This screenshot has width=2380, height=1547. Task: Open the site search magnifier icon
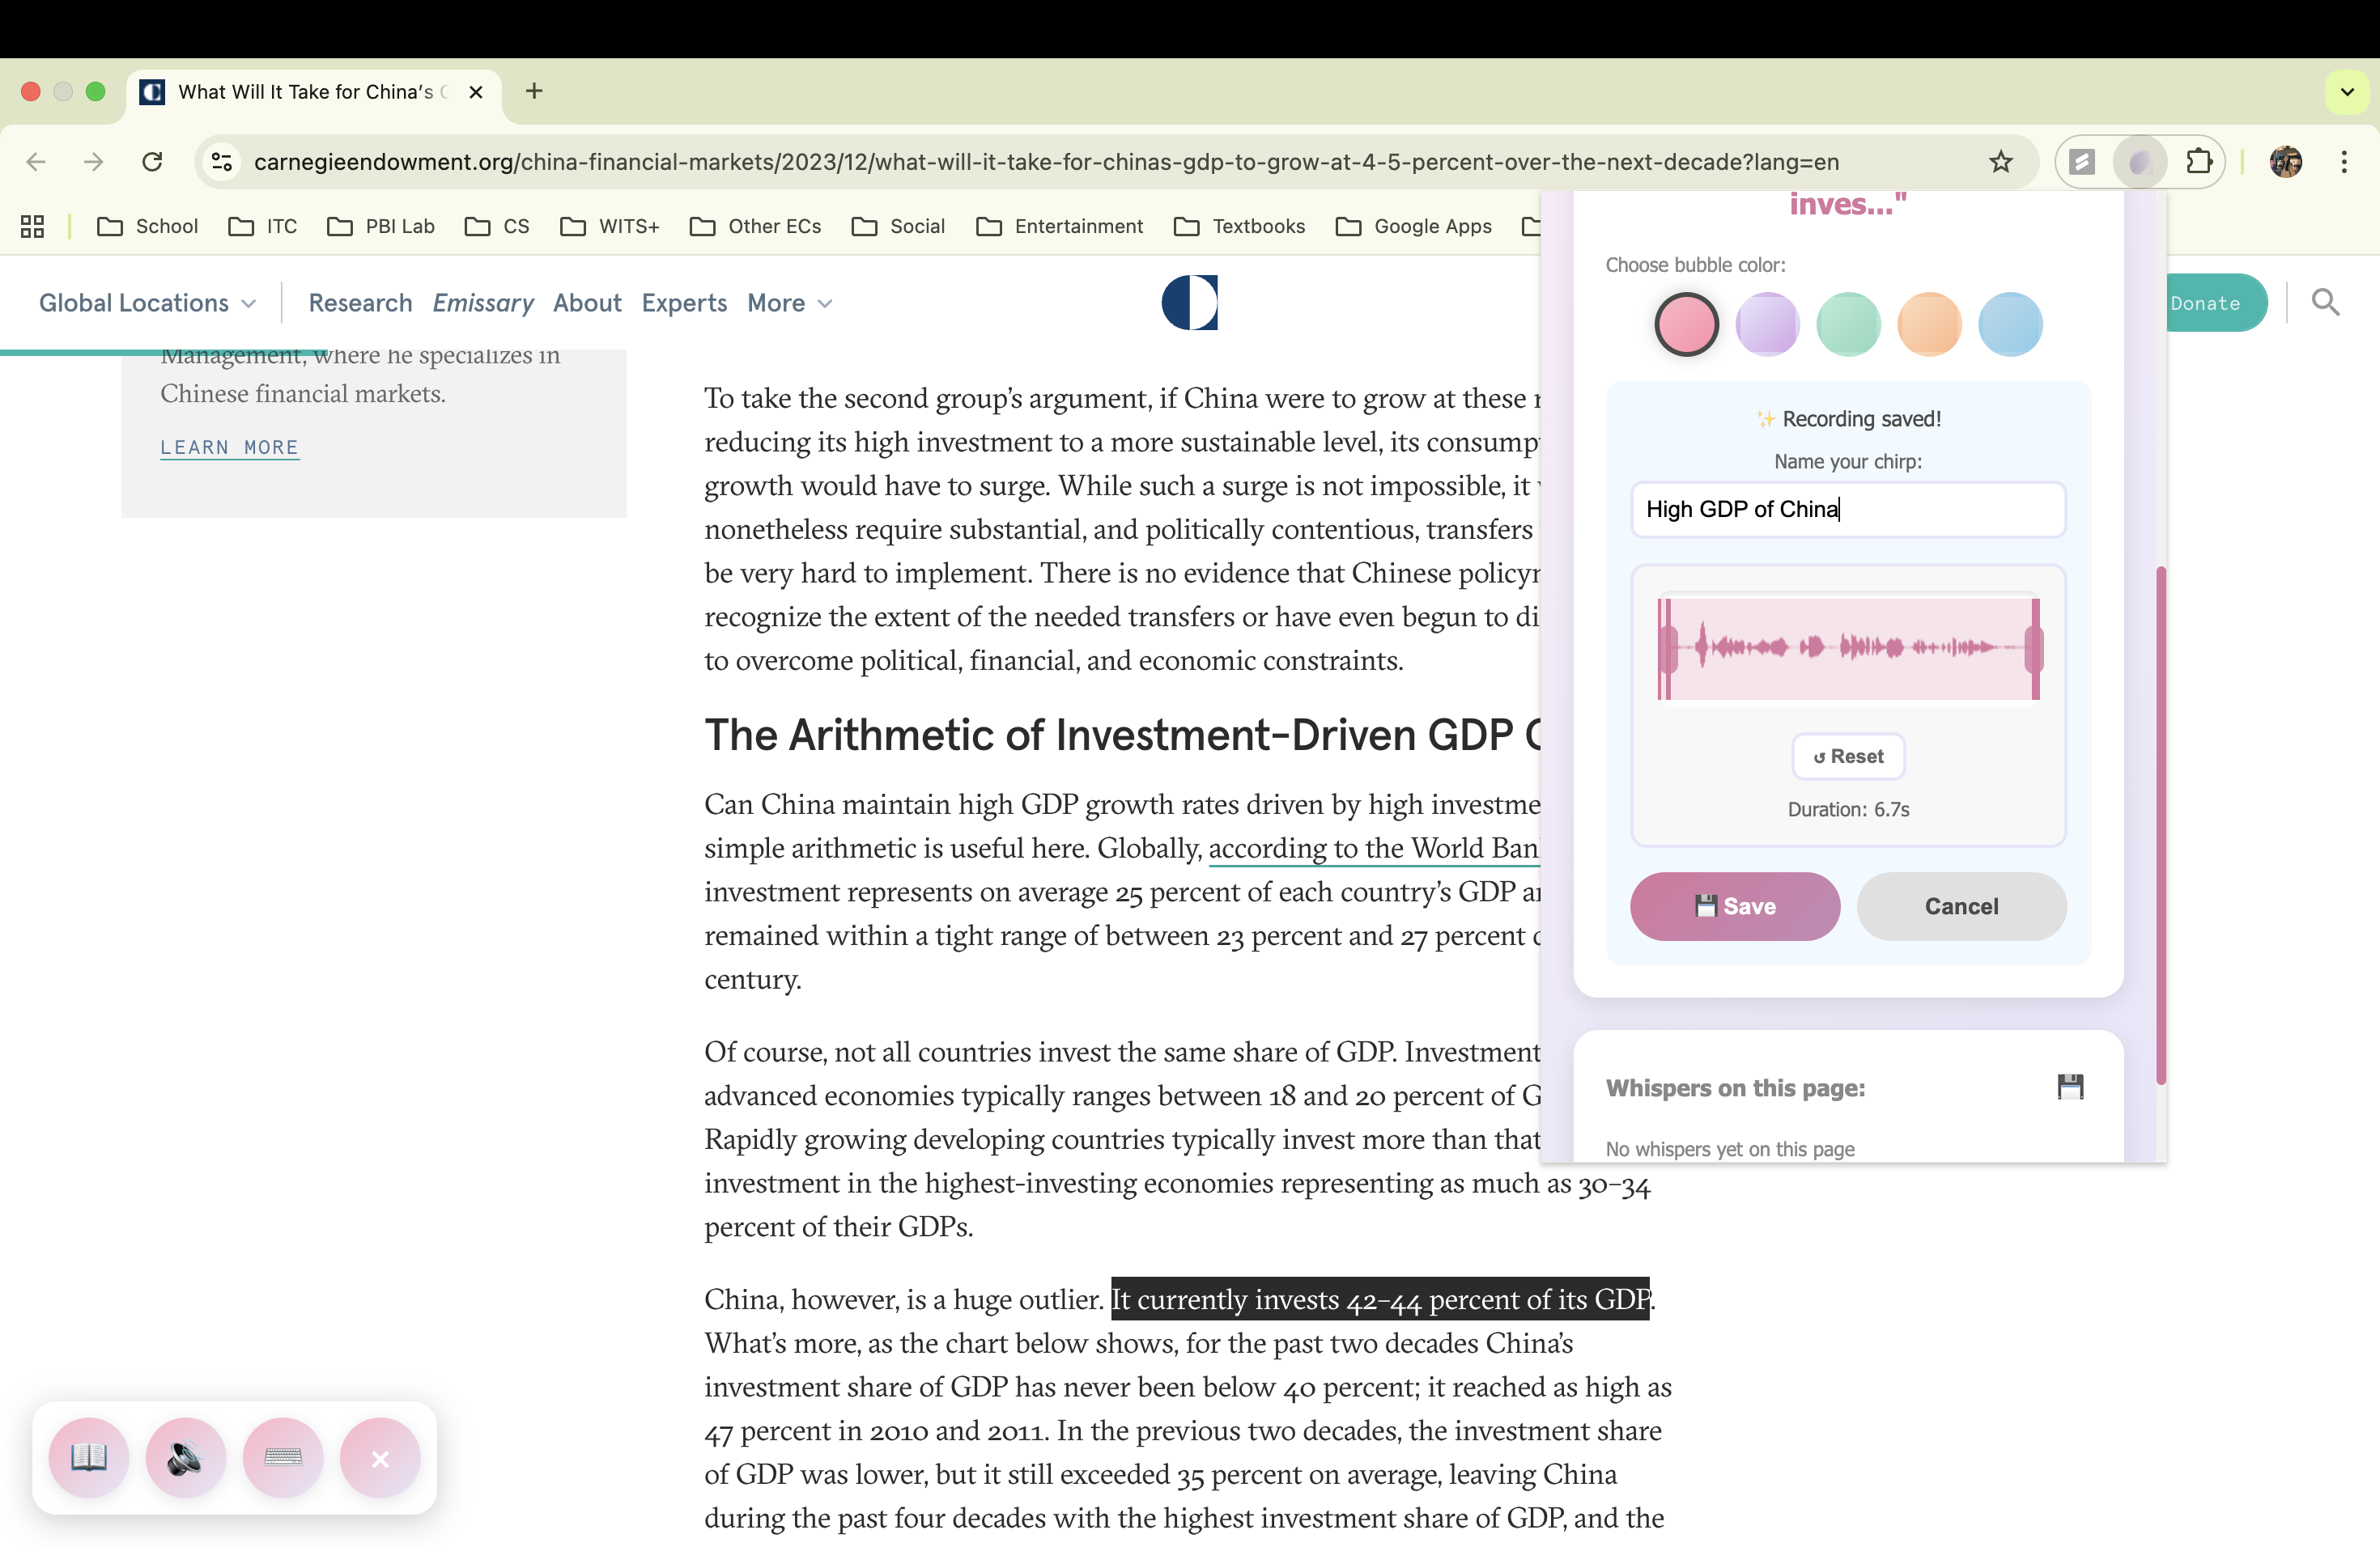[2326, 302]
